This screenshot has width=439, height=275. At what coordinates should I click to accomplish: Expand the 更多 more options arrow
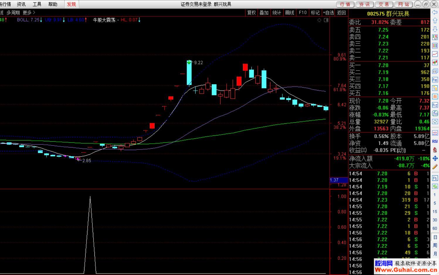coord(29,13)
